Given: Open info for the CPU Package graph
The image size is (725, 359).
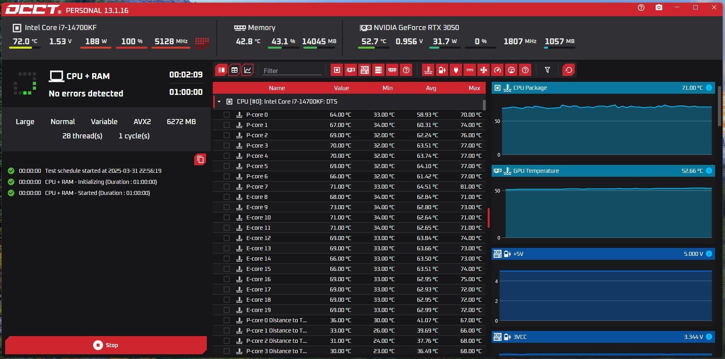Looking at the screenshot, I should (x=709, y=88).
